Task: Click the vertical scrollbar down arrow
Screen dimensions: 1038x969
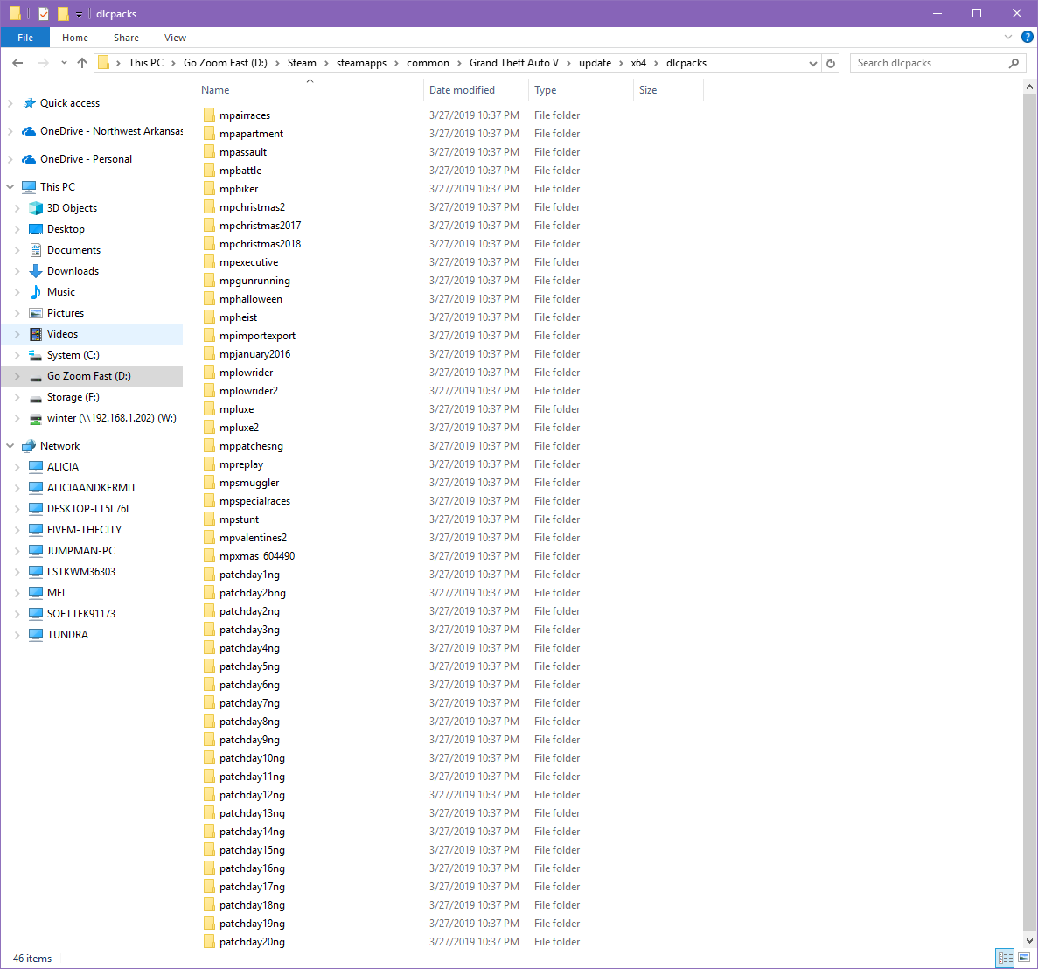Action: 1030,941
